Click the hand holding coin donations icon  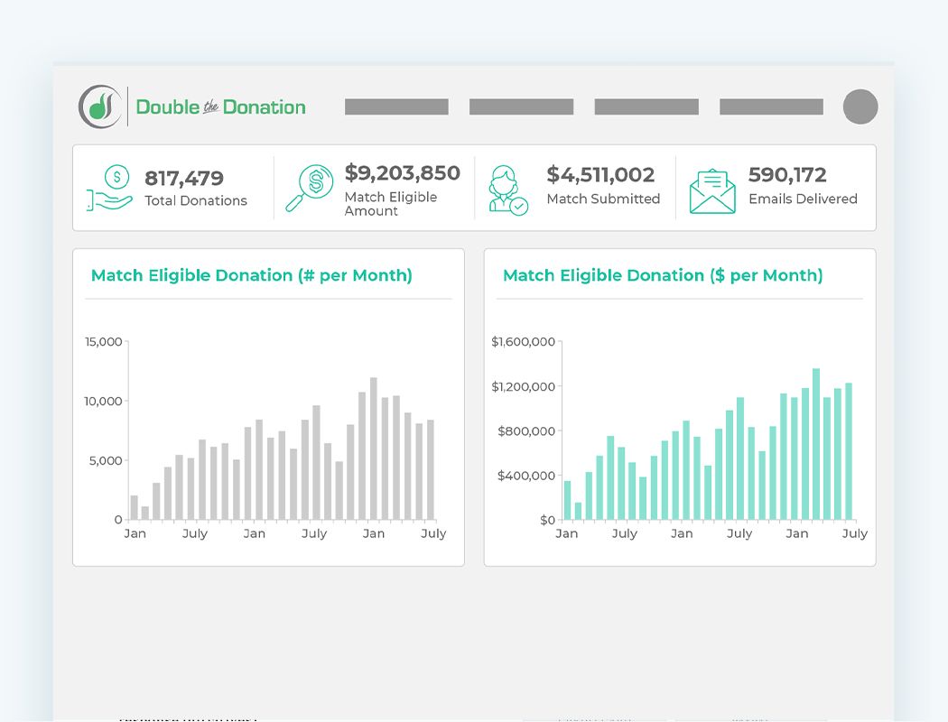[x=109, y=188]
